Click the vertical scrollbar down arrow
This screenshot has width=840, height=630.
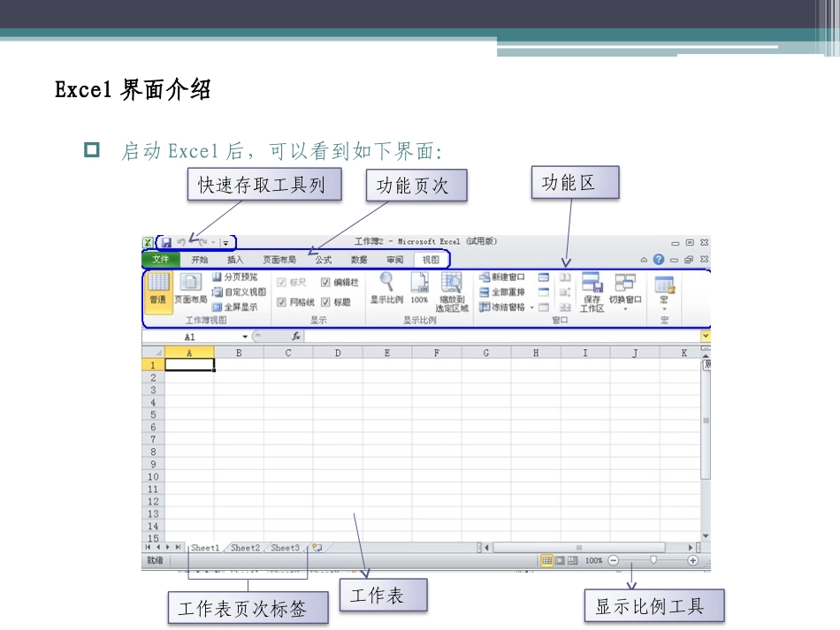[x=706, y=535]
